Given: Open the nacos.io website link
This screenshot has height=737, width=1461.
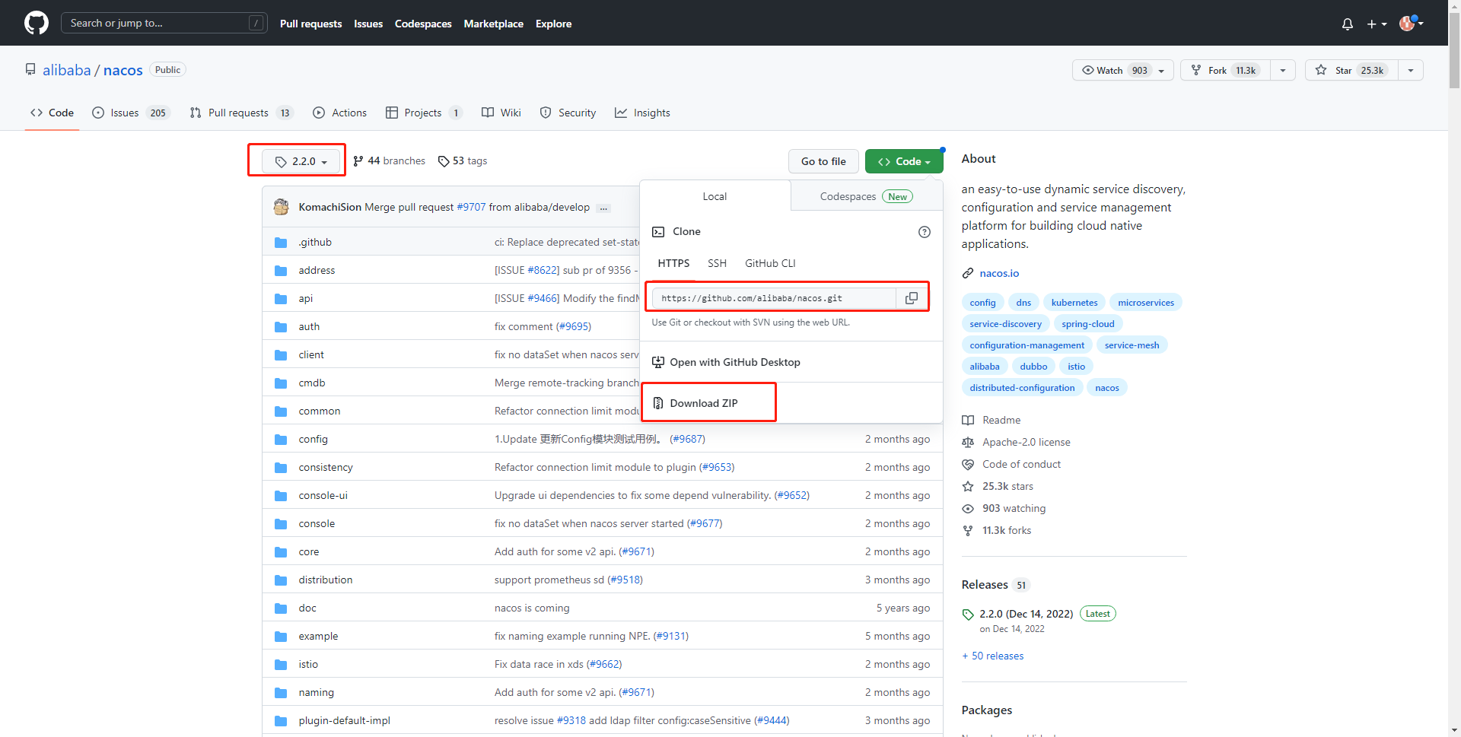Looking at the screenshot, I should [999, 273].
